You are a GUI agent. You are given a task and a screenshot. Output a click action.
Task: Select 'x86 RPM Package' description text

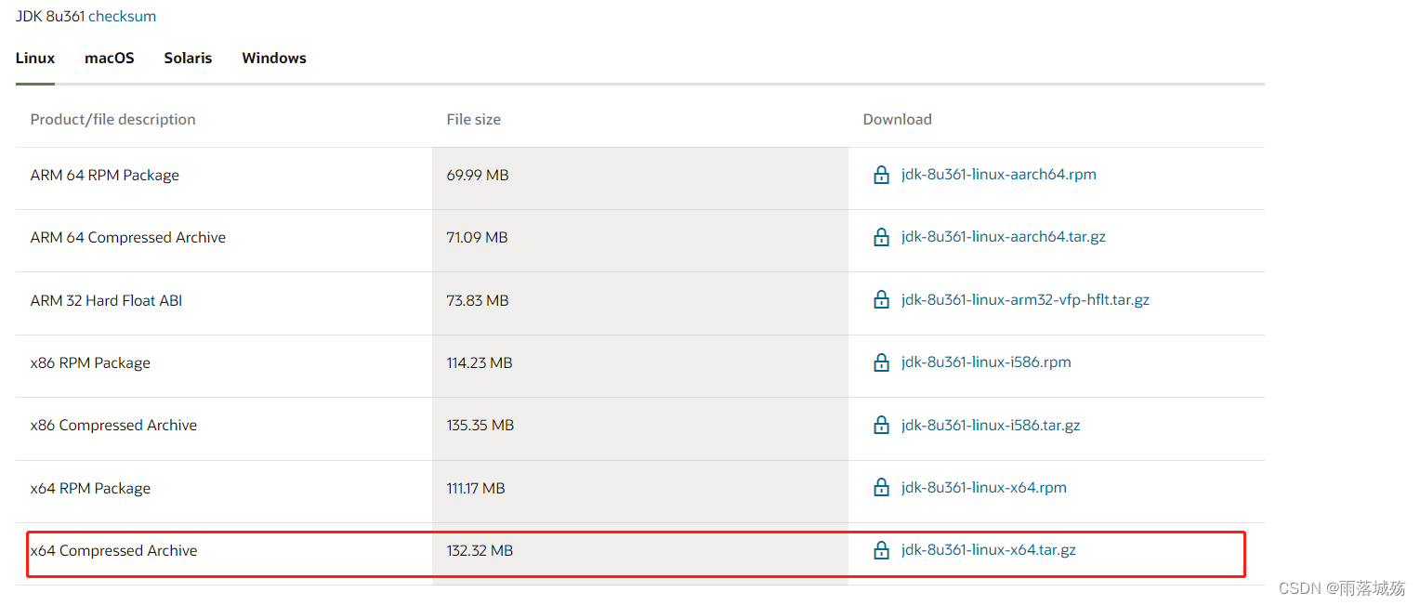[x=90, y=363]
